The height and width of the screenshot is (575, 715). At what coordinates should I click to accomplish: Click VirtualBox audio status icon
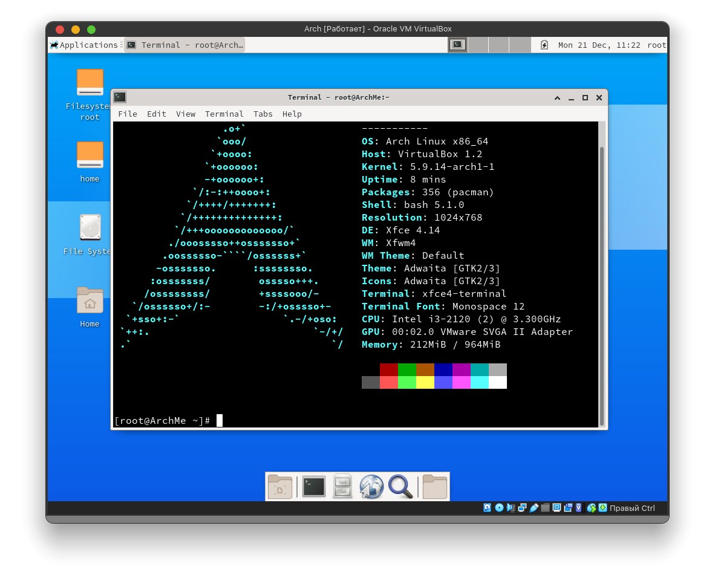[511, 507]
